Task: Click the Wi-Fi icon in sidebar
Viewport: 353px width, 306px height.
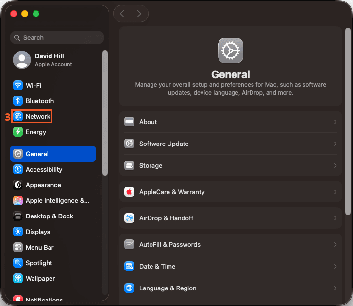Action: pyautogui.click(x=18, y=85)
